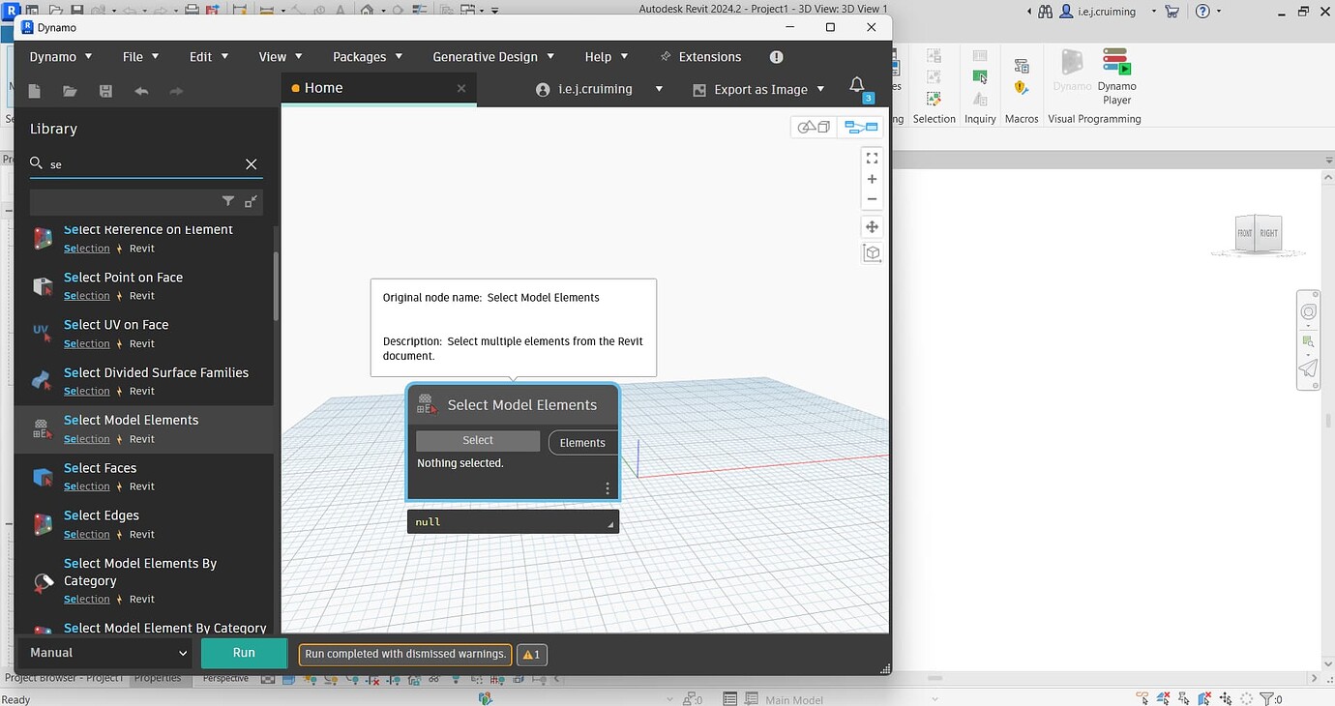The image size is (1335, 706).
Task: Select the Select Model Elements node
Action: [131, 420]
